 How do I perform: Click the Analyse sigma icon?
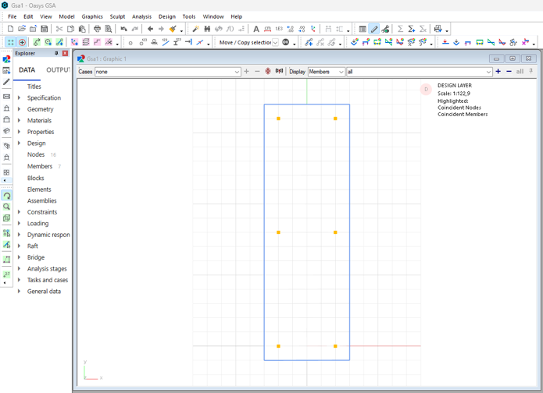[400, 29]
